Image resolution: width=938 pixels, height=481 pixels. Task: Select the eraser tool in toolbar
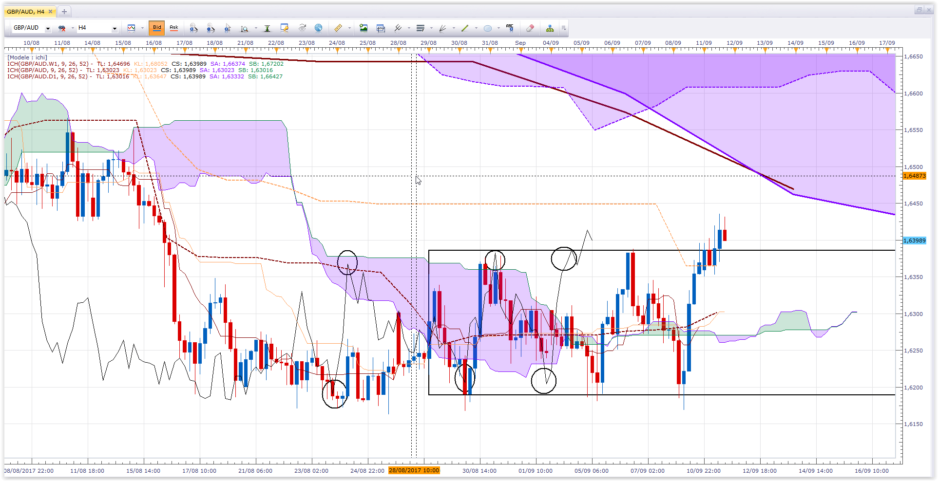point(530,28)
